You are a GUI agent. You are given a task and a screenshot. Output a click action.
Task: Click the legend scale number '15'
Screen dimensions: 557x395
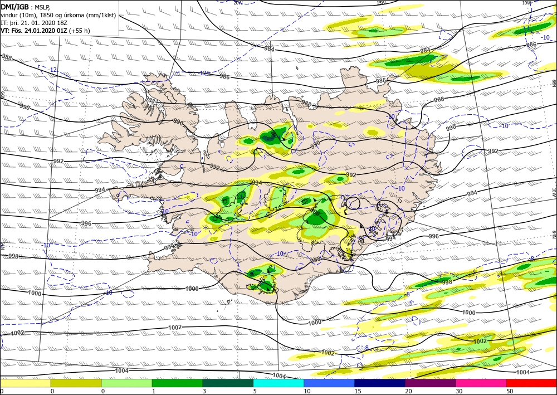click(358, 391)
